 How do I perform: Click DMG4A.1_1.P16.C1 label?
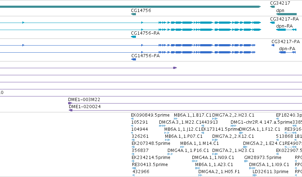188,151
